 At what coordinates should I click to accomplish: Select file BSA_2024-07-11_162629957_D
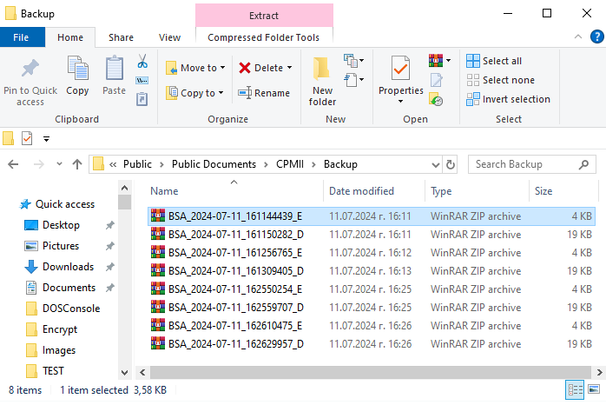coord(371,344)
